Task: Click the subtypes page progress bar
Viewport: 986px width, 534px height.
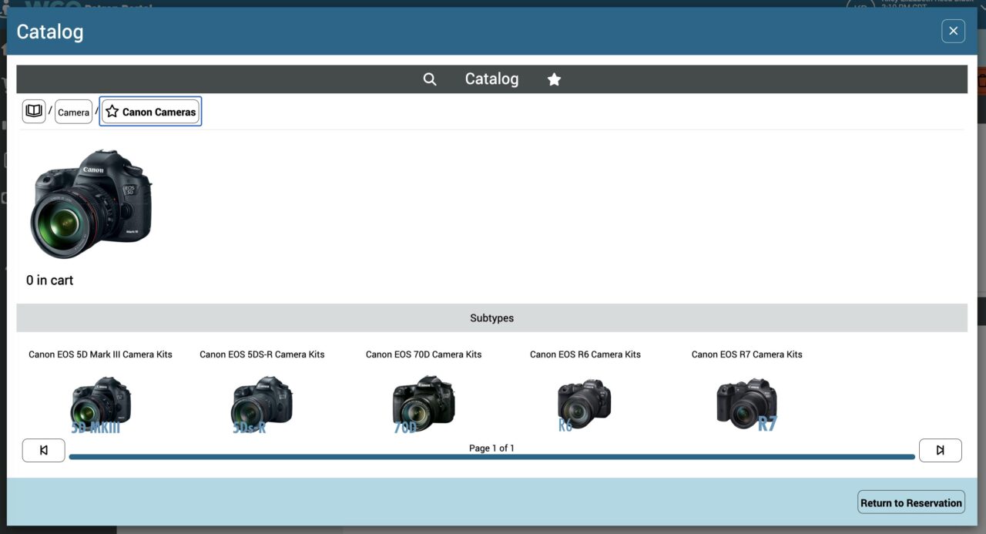Action: tap(491, 457)
